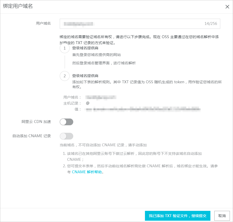
Task: Click the 阿里云 CDN 加速 label
Action: (36, 122)
